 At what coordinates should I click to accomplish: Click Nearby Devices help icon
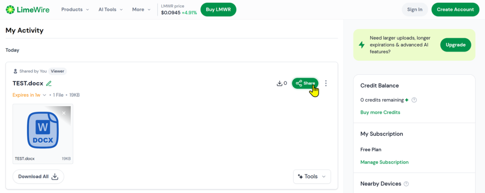tap(406, 184)
